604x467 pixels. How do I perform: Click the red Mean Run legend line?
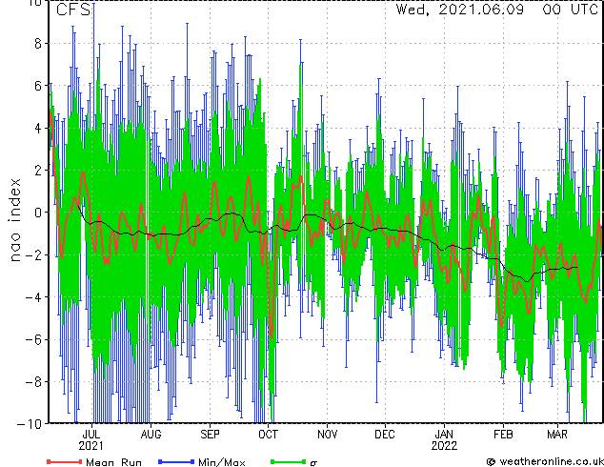(x=64, y=461)
